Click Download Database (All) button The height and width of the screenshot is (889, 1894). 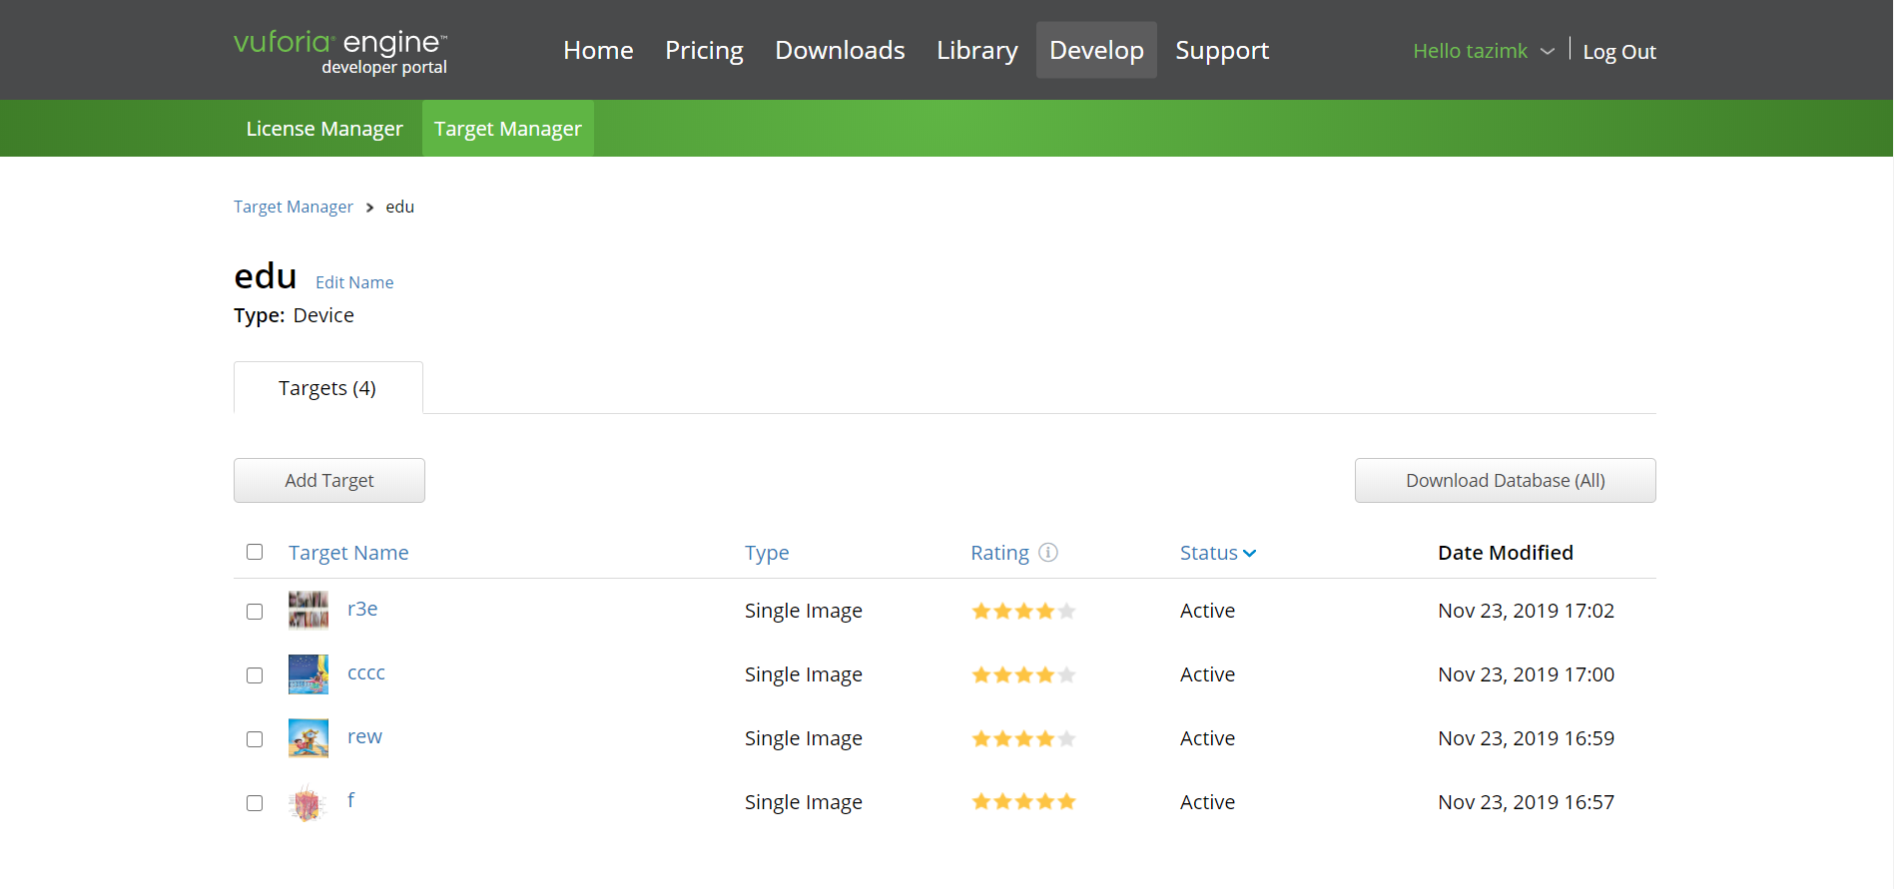pos(1506,480)
